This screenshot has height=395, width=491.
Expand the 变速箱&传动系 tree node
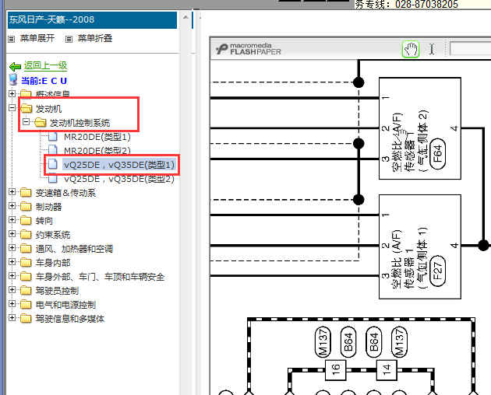[x=12, y=191]
